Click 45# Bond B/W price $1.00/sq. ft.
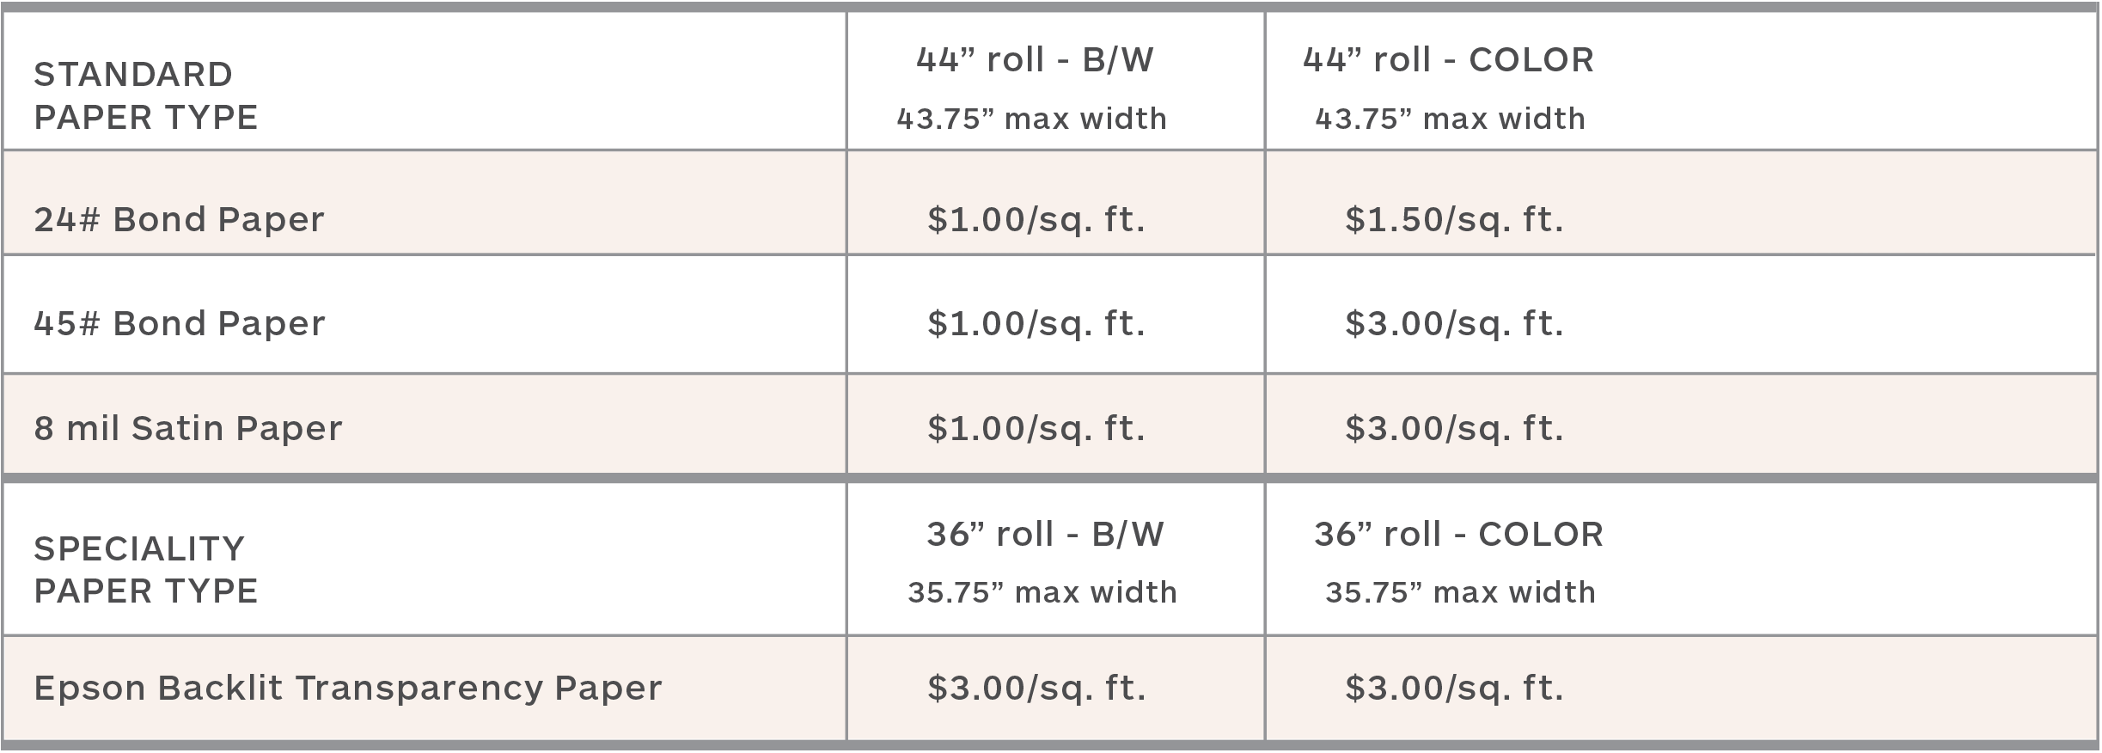2102x753 pixels. (1036, 323)
